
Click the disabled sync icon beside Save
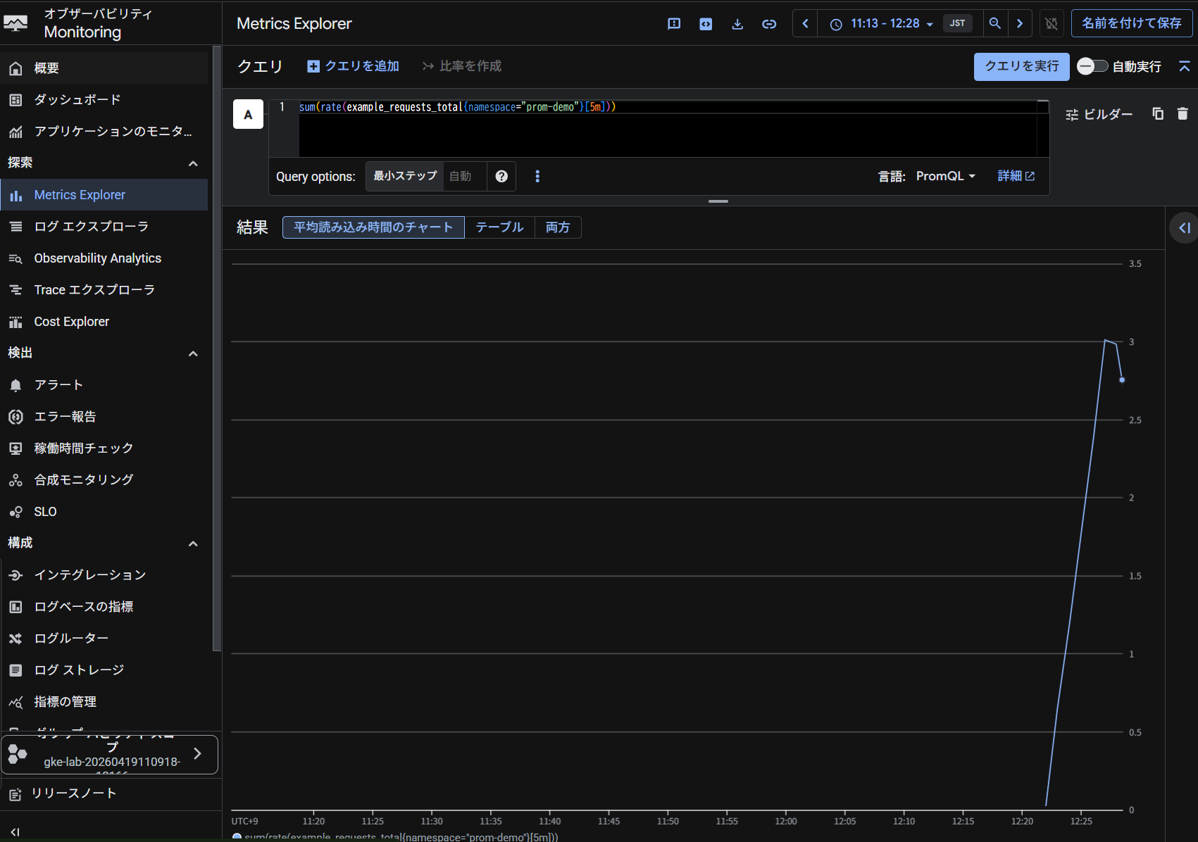pyautogui.click(x=1052, y=23)
